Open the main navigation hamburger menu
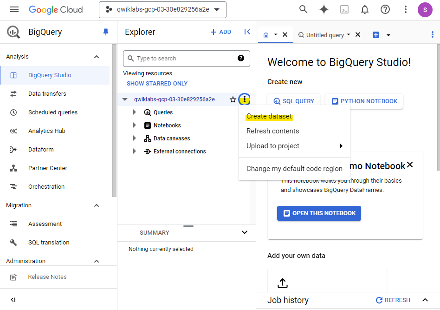The height and width of the screenshot is (310, 440). coord(14,10)
